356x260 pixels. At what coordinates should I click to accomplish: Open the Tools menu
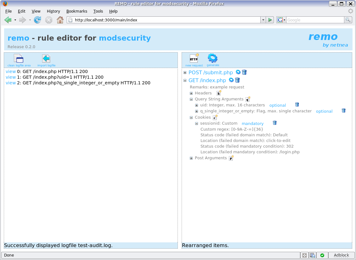(98, 11)
